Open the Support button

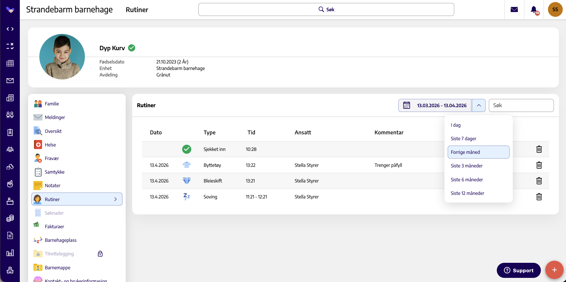tap(518, 270)
